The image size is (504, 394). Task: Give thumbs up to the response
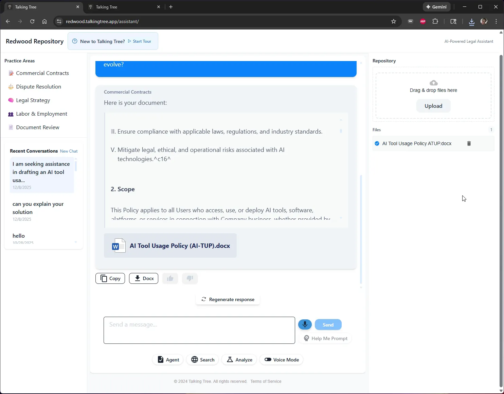170,278
